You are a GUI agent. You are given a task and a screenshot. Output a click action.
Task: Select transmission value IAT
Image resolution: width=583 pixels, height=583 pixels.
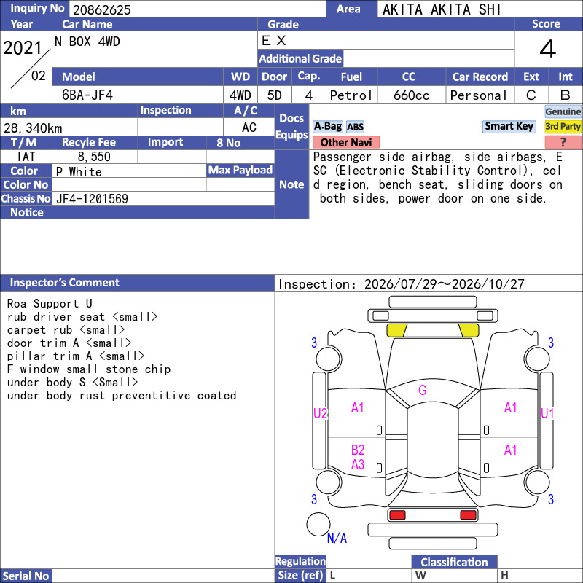coord(26,157)
